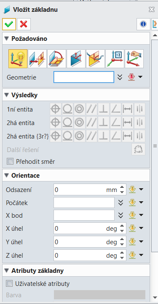This screenshot has height=304, width=158.
Task: Collapse the Orientace section
Action: coord(7,176)
